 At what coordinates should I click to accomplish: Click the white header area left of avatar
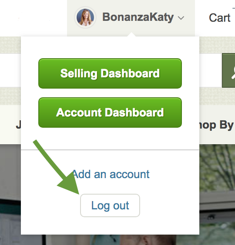click(x=34, y=18)
